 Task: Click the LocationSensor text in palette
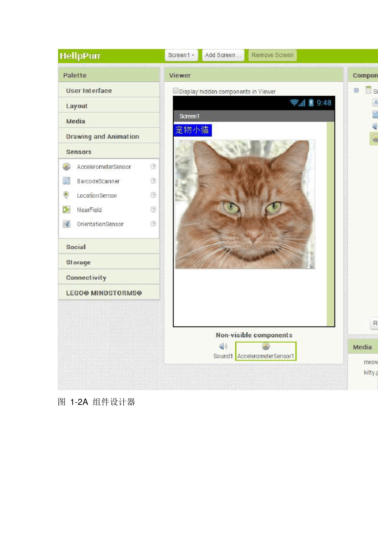(97, 195)
